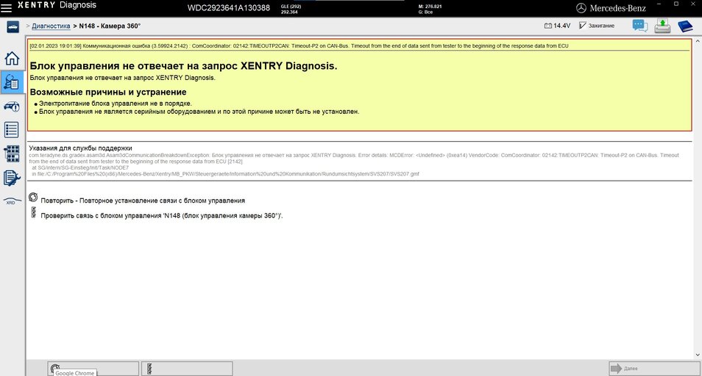Open the hamburger main menu

click(7, 7)
